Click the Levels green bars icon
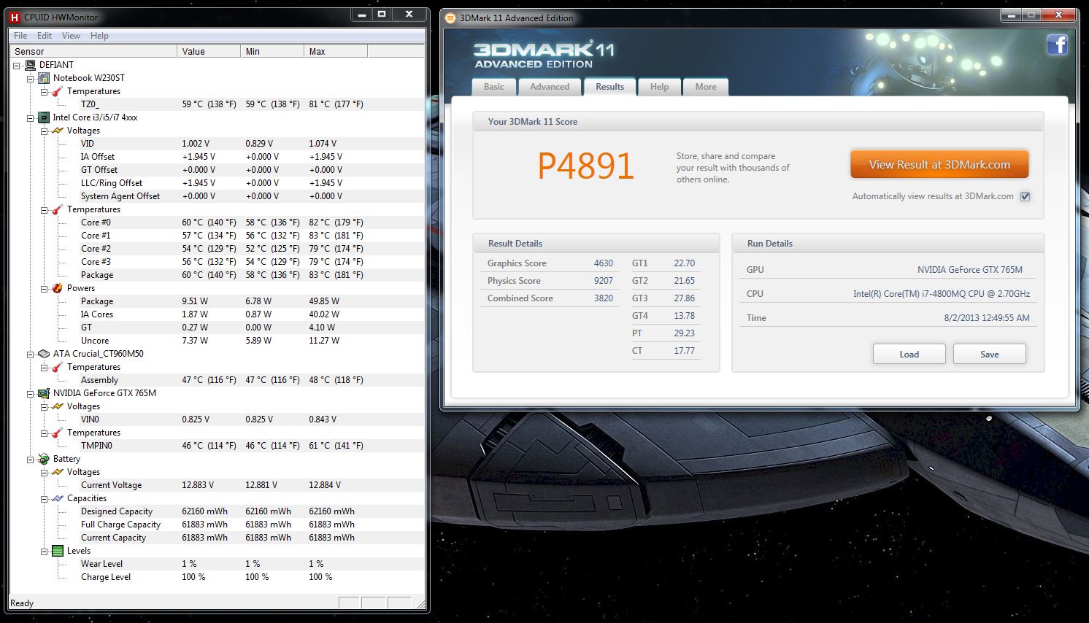 (x=58, y=551)
